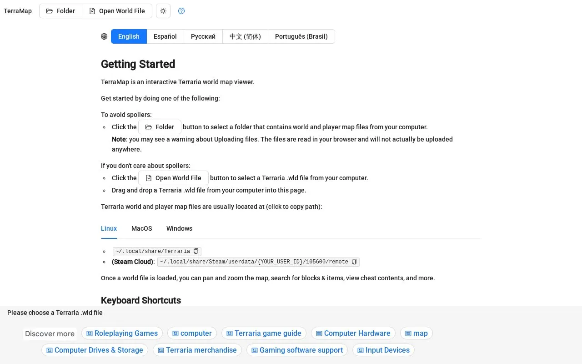
Task: Select the Windows tab
Action: click(179, 228)
